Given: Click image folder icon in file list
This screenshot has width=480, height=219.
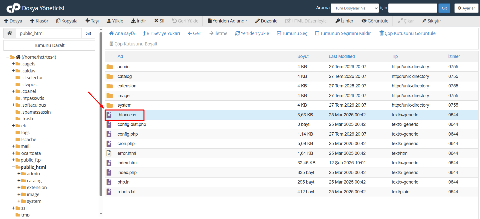Looking at the screenshot, I should (110, 96).
